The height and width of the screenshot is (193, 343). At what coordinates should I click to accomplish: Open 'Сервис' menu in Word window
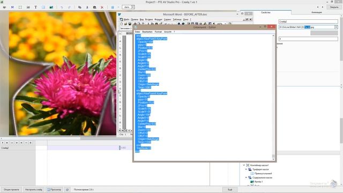(168, 19)
